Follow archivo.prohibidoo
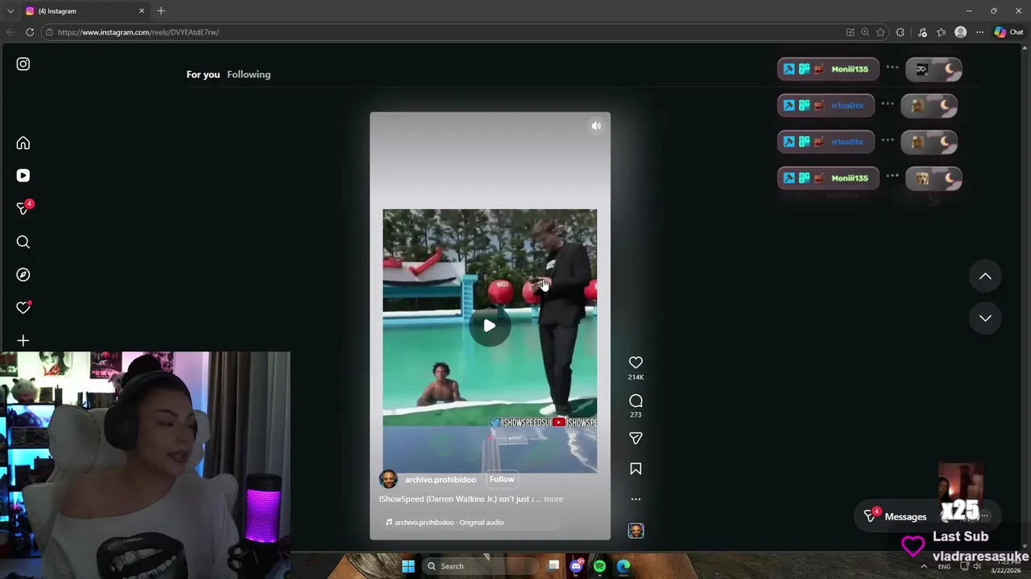Viewport: 1031px width, 579px height. tap(502, 479)
